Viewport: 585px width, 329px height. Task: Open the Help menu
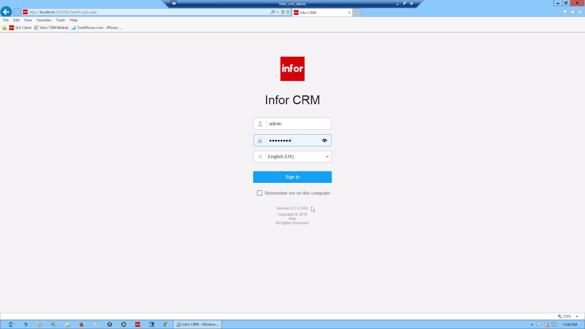coord(74,20)
